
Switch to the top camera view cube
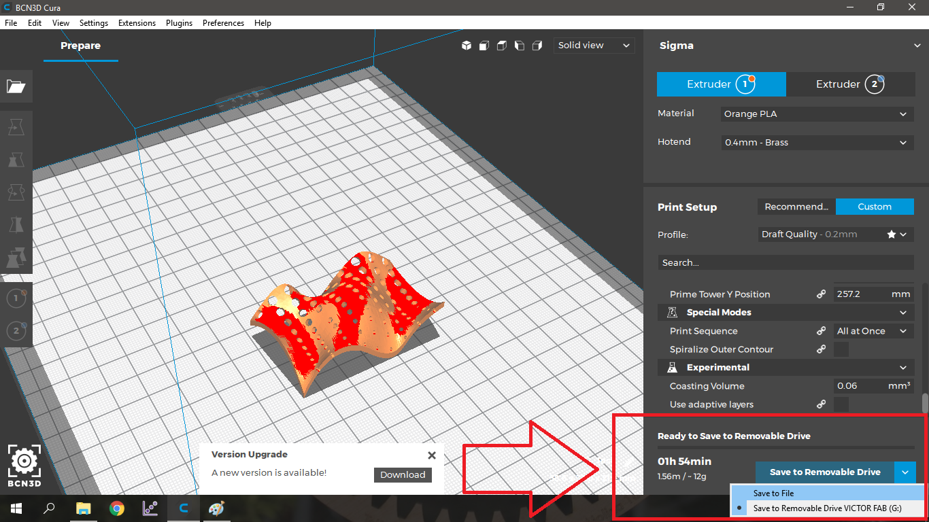(502, 46)
